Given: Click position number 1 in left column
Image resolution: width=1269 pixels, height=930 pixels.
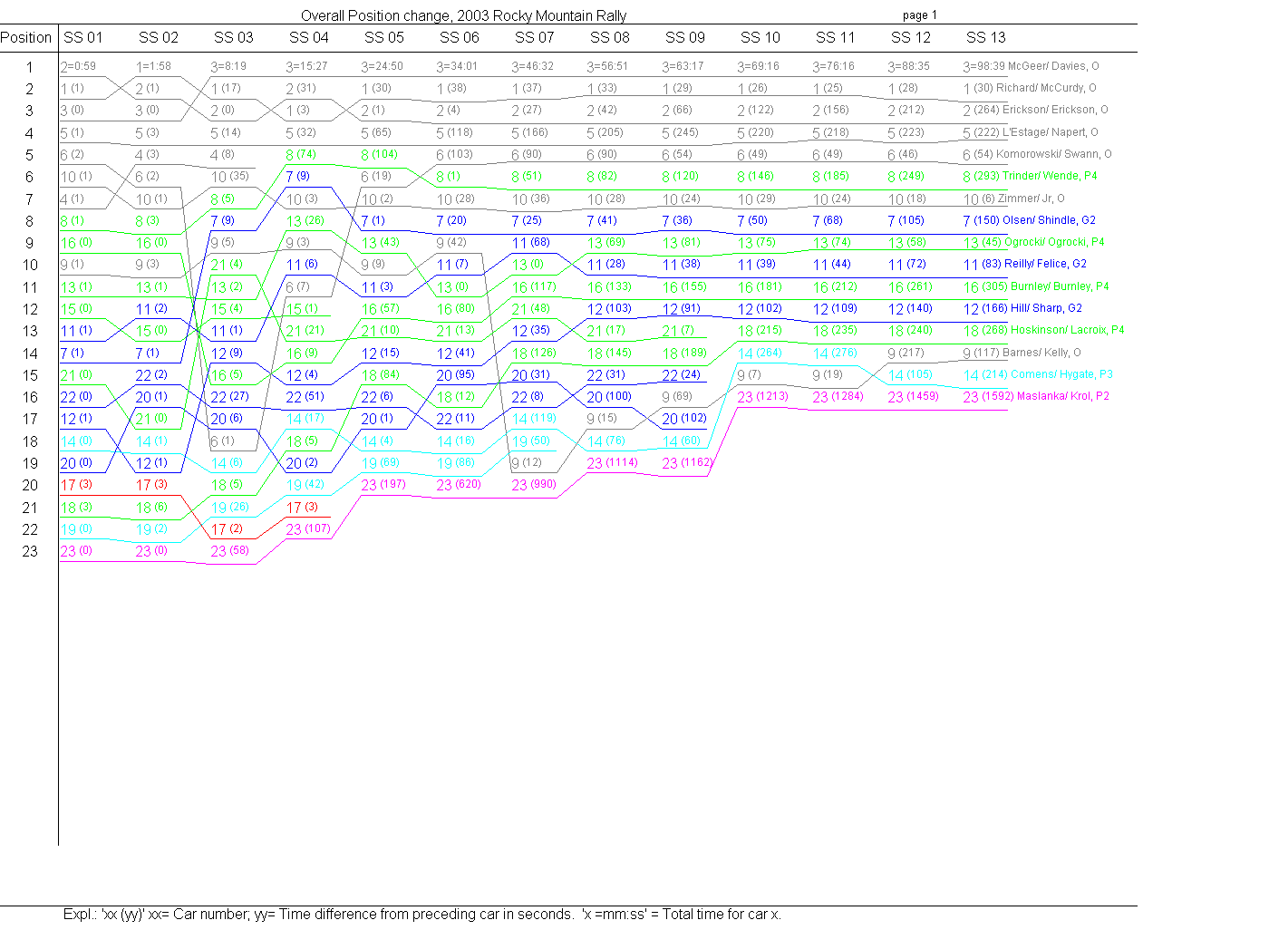Looking at the screenshot, I should [30, 67].
